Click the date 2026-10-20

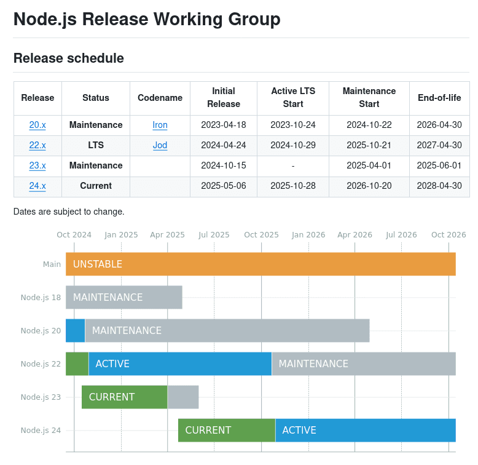click(x=369, y=186)
